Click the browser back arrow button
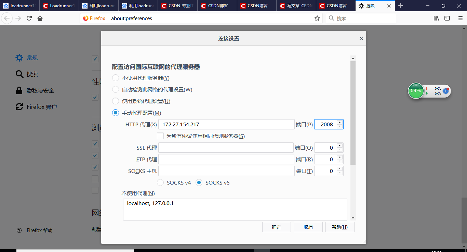Viewport: 467px width, 252px height. (7, 18)
